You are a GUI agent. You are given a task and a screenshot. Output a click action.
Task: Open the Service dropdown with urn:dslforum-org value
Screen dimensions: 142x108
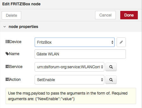[x=69, y=67]
